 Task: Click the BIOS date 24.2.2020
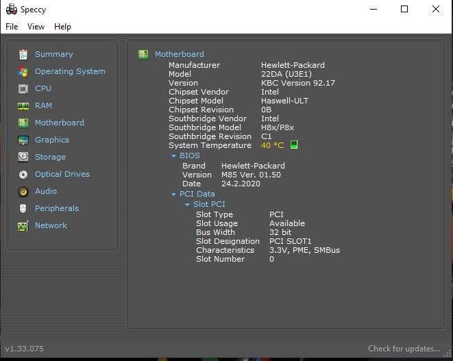[x=241, y=184]
